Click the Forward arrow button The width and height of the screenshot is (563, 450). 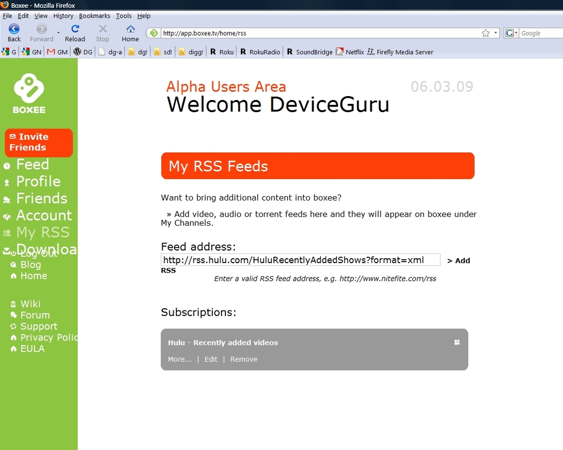click(x=42, y=33)
